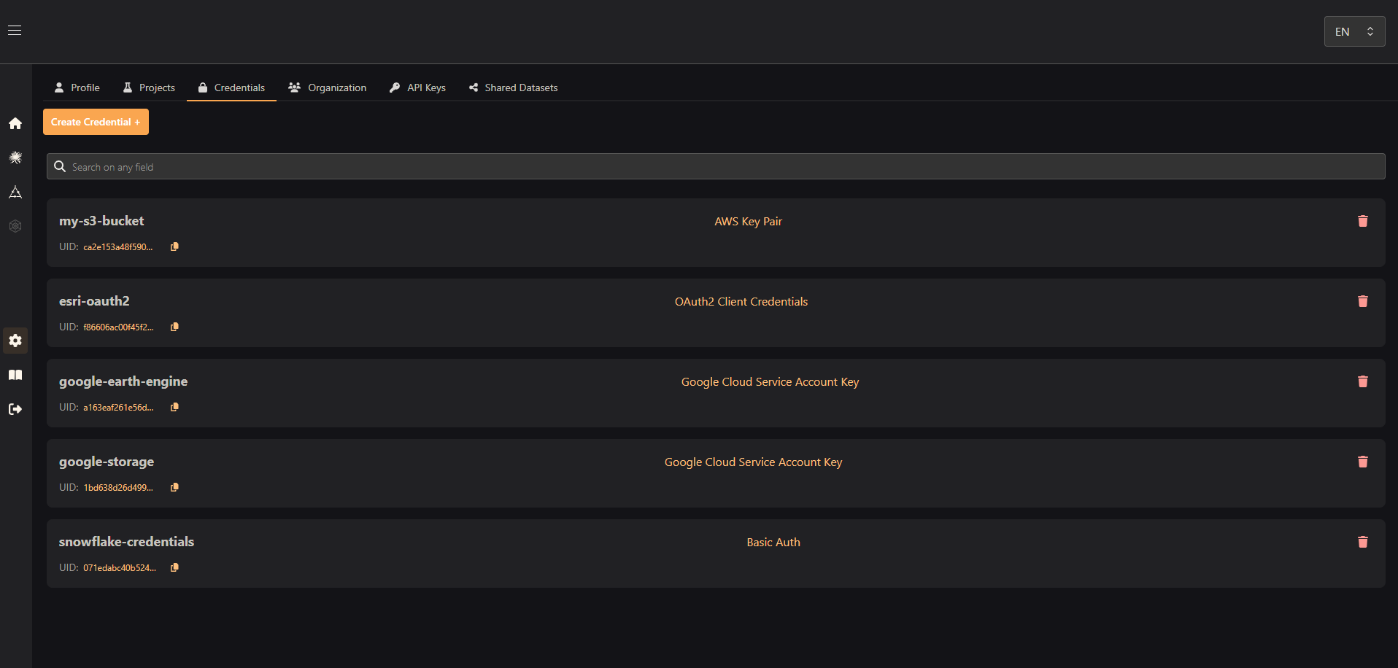Screen dimensions: 1398x668
Task: Select the snowflake-credentials credential name
Action: [126, 542]
